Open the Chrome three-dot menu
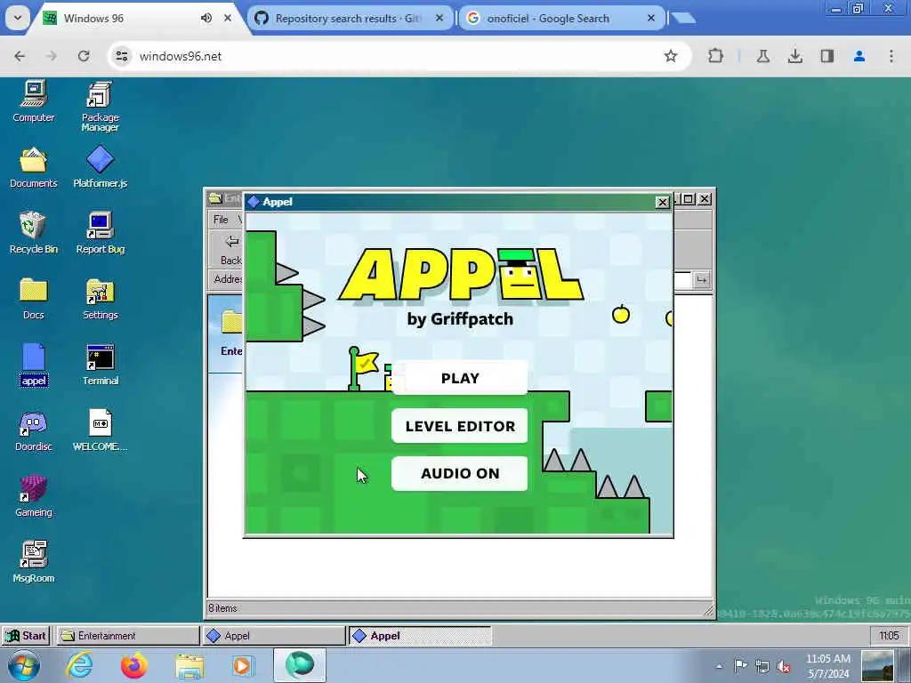Screen dimensions: 911x683 coord(891,56)
